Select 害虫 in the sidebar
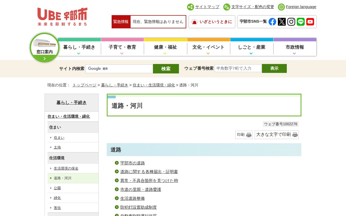This screenshot has height=216, width=346. pyautogui.click(x=57, y=208)
